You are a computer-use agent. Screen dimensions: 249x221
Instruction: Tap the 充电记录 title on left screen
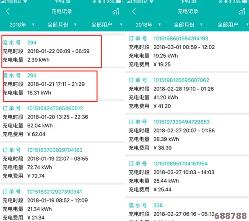(62, 11)
